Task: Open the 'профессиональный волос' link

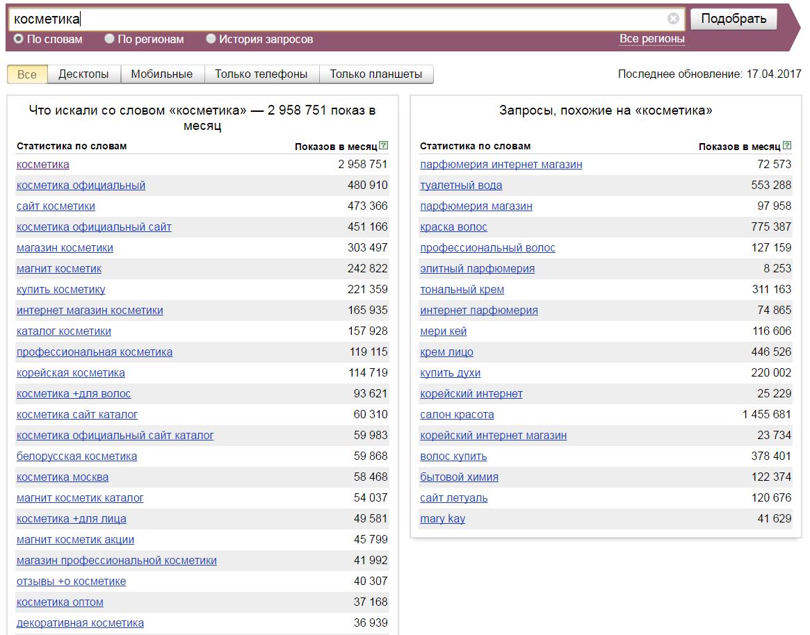Action: [x=487, y=248]
